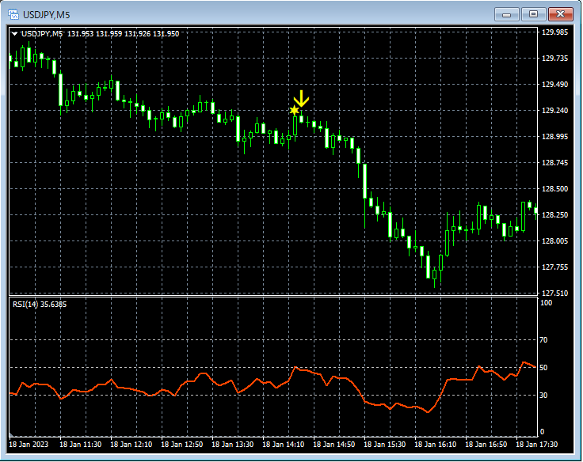Click the RSI scale value 0
This screenshot has width=583, height=462.
[x=542, y=432]
